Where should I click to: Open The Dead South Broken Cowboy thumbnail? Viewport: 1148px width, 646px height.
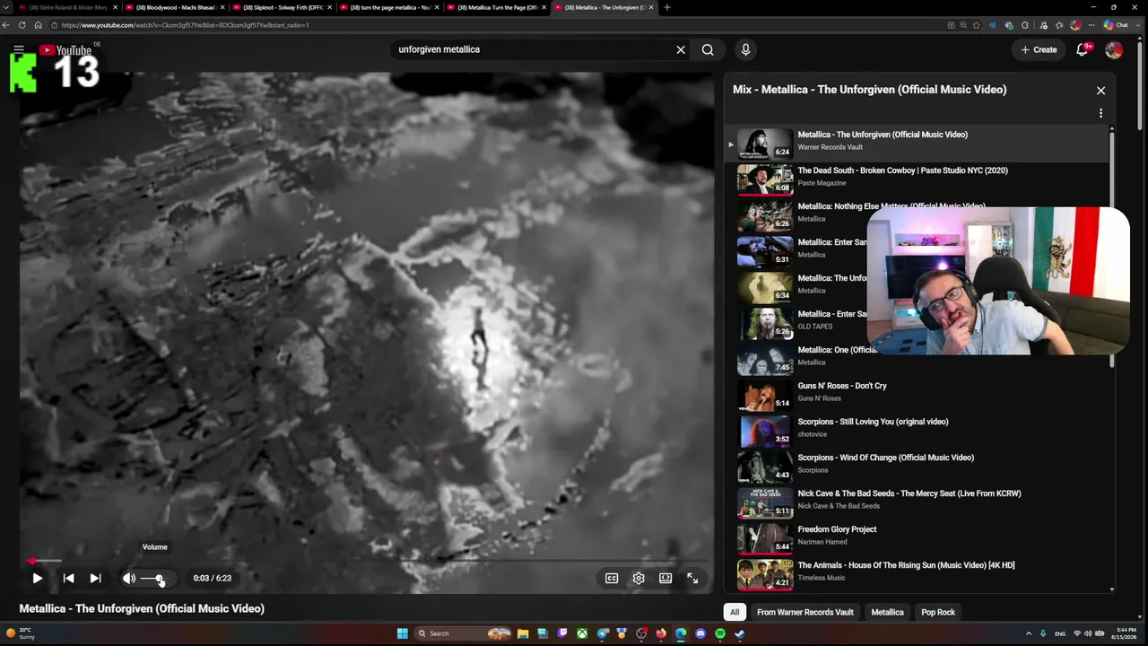pyautogui.click(x=765, y=179)
